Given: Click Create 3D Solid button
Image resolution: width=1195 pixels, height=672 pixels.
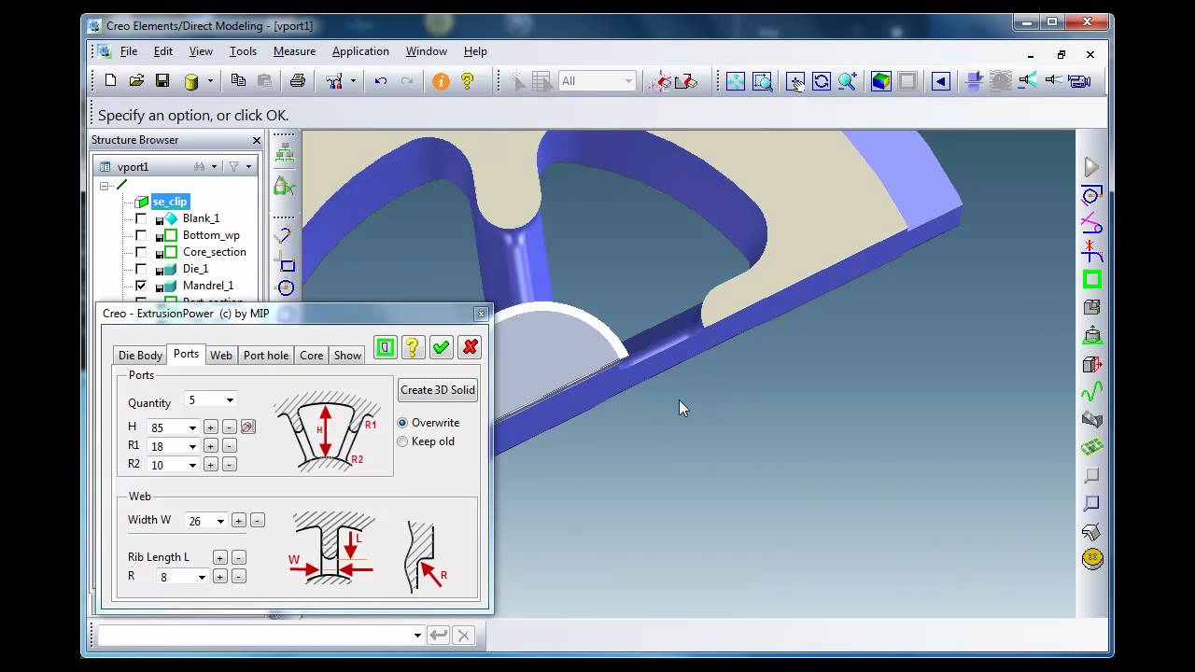Looking at the screenshot, I should 438,390.
